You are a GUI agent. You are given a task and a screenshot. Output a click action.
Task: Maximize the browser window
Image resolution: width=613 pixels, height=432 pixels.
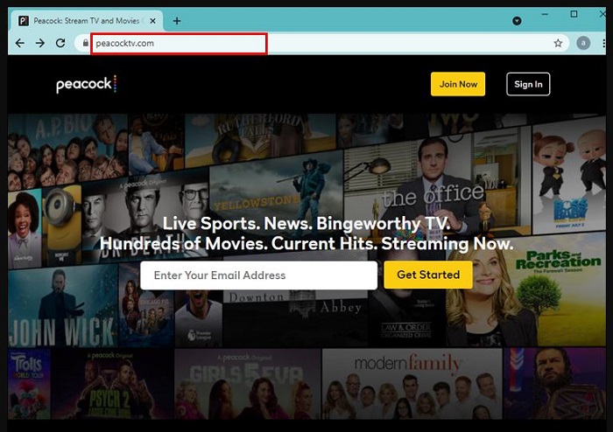click(574, 15)
